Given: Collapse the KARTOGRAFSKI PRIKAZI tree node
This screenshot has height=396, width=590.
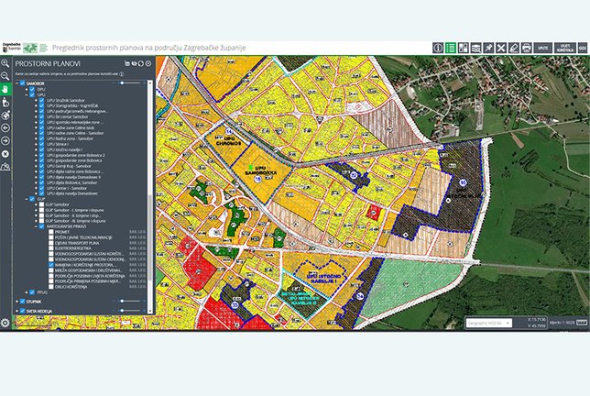Looking at the screenshot, I should click(x=36, y=225).
